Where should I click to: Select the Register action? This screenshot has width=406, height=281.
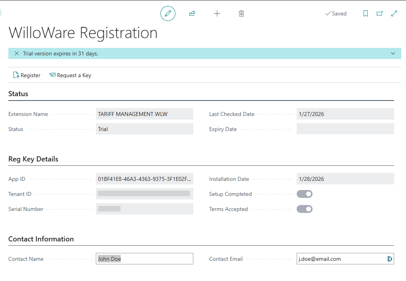click(x=27, y=75)
